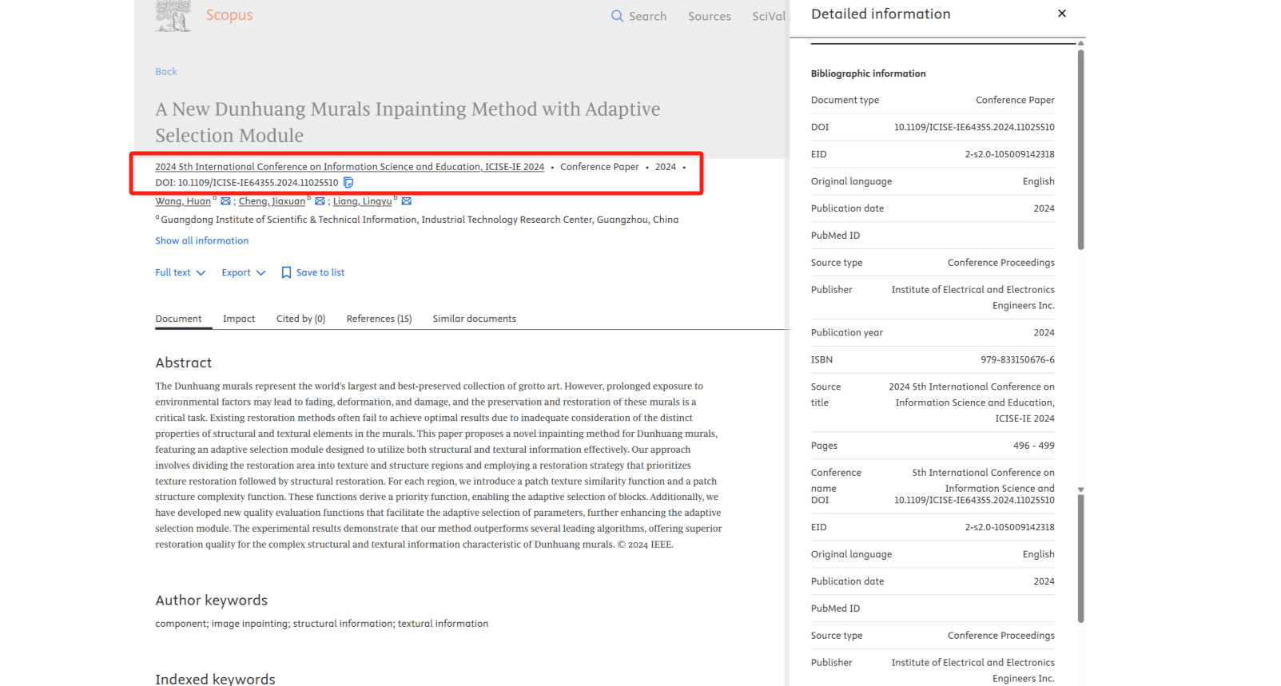Click the Search magnifier icon
The height and width of the screenshot is (686, 1281).
coord(617,16)
